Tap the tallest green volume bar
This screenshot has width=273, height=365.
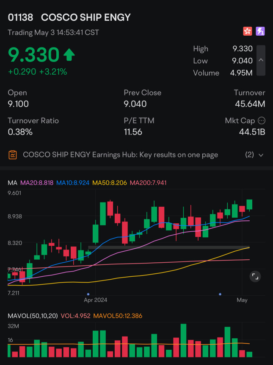pos(183,340)
